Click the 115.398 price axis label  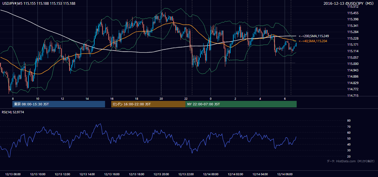[x=353, y=19]
